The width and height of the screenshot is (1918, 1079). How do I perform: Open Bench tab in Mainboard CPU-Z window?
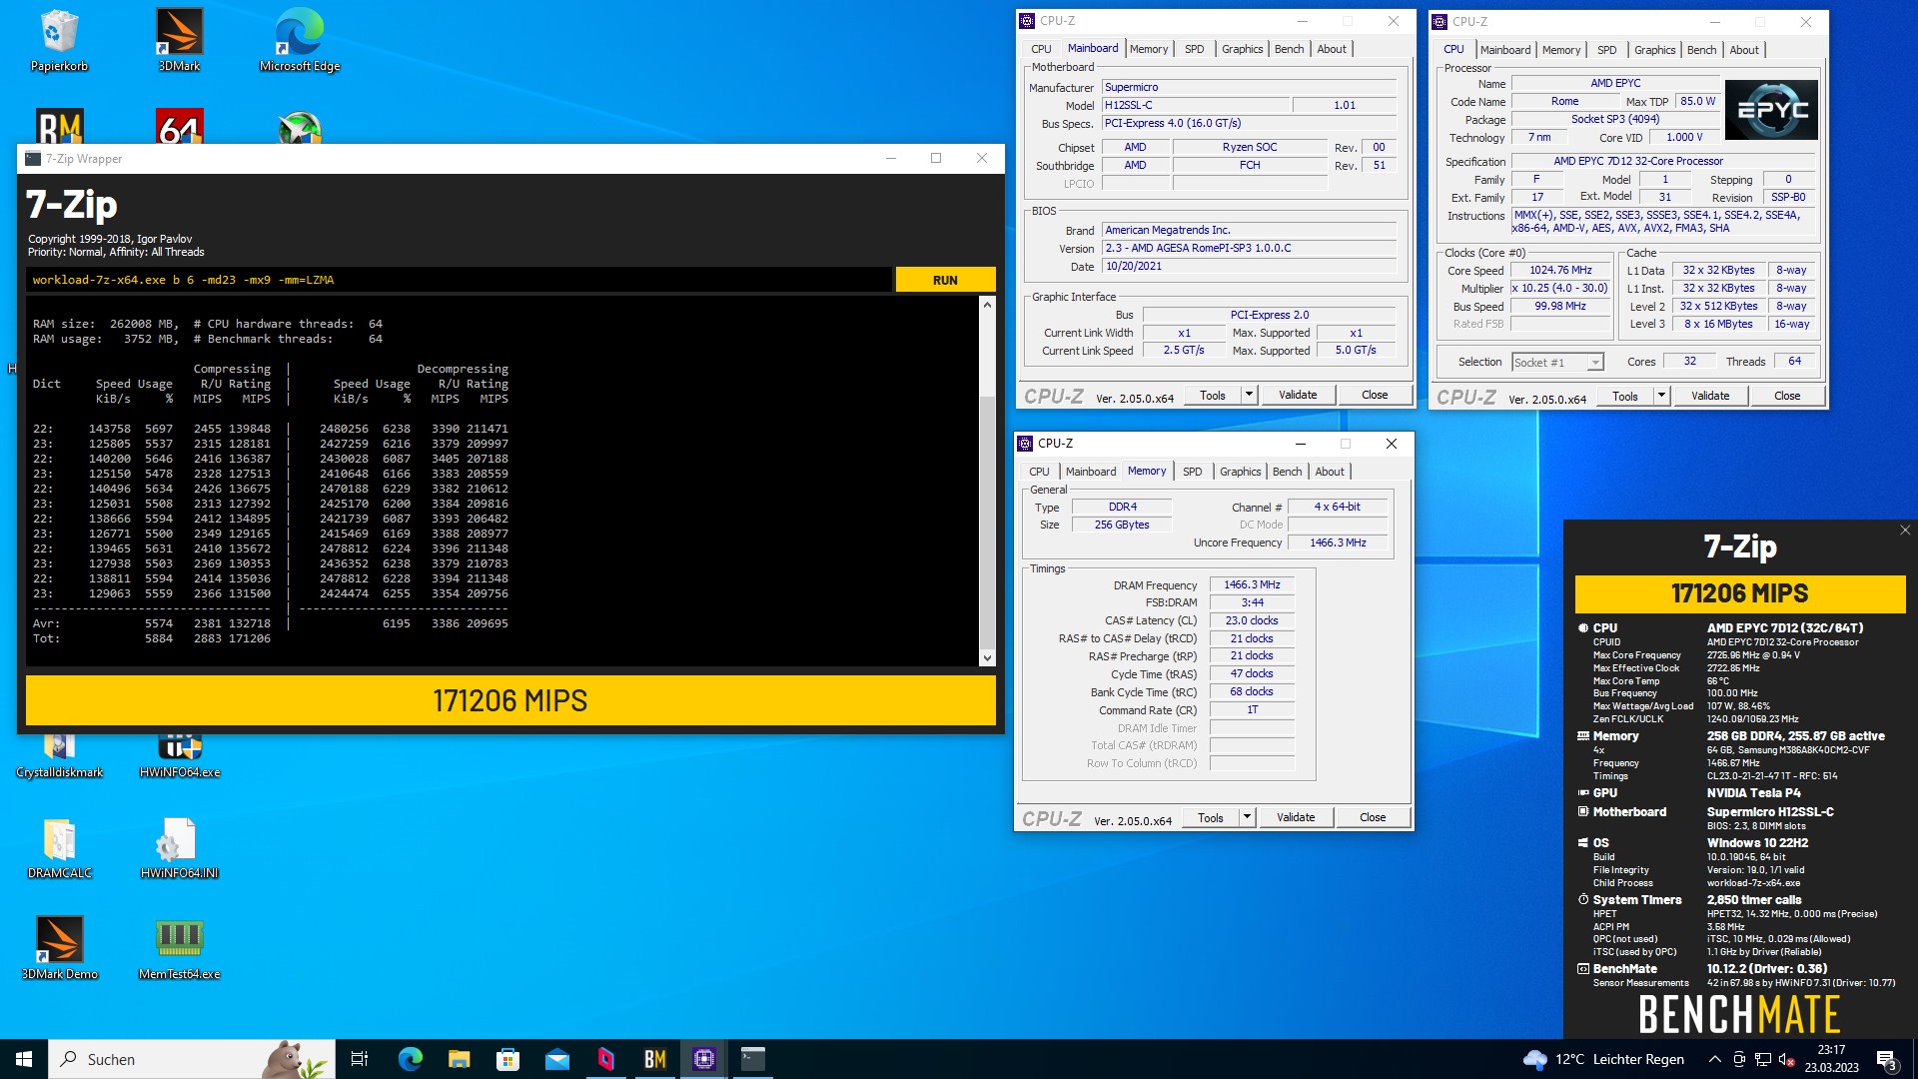(x=1289, y=49)
